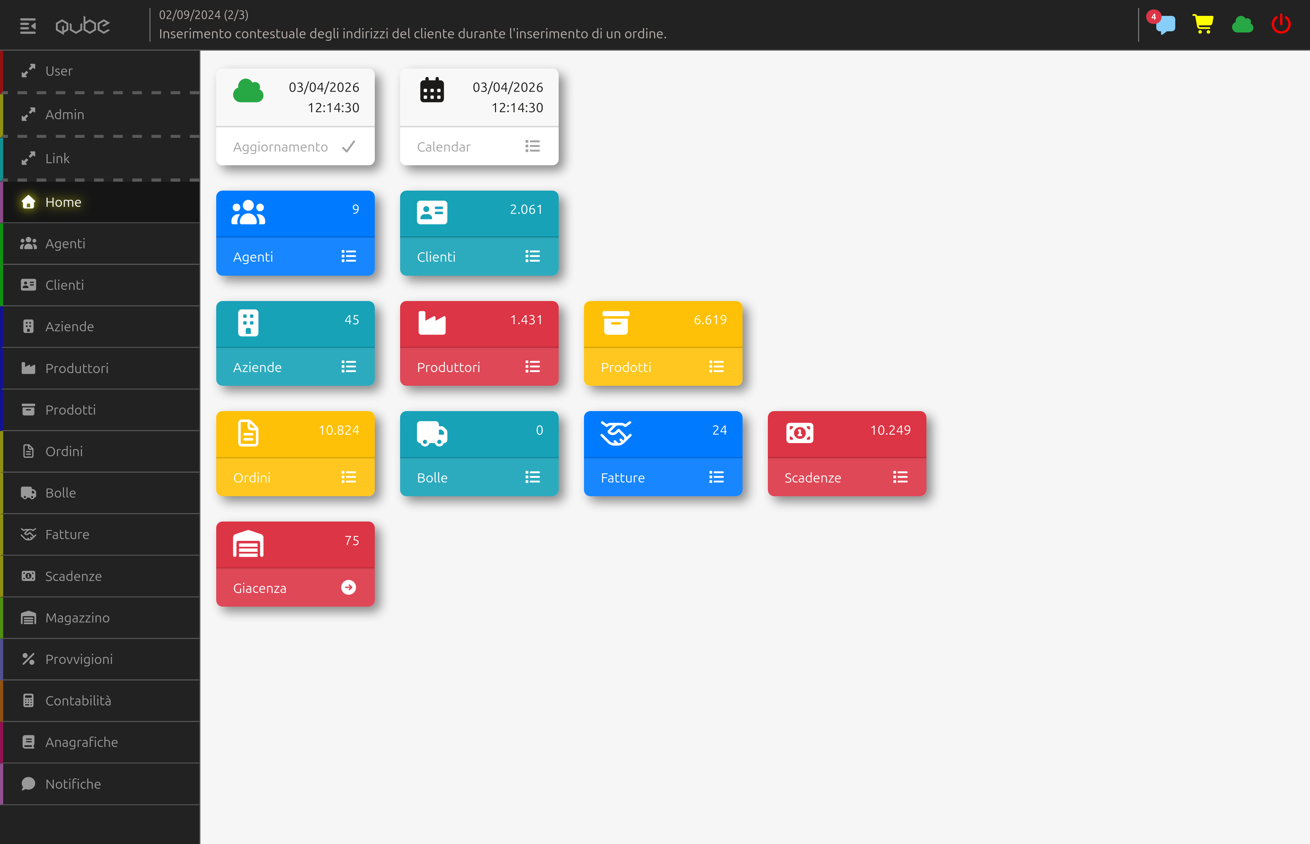The height and width of the screenshot is (844, 1310).
Task: Click the Giacenza arrow circle icon
Action: coord(348,588)
